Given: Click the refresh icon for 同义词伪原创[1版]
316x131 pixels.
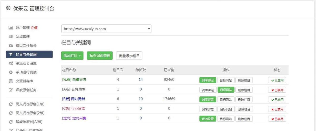Looking at the screenshot, I should (x=11, y=104).
